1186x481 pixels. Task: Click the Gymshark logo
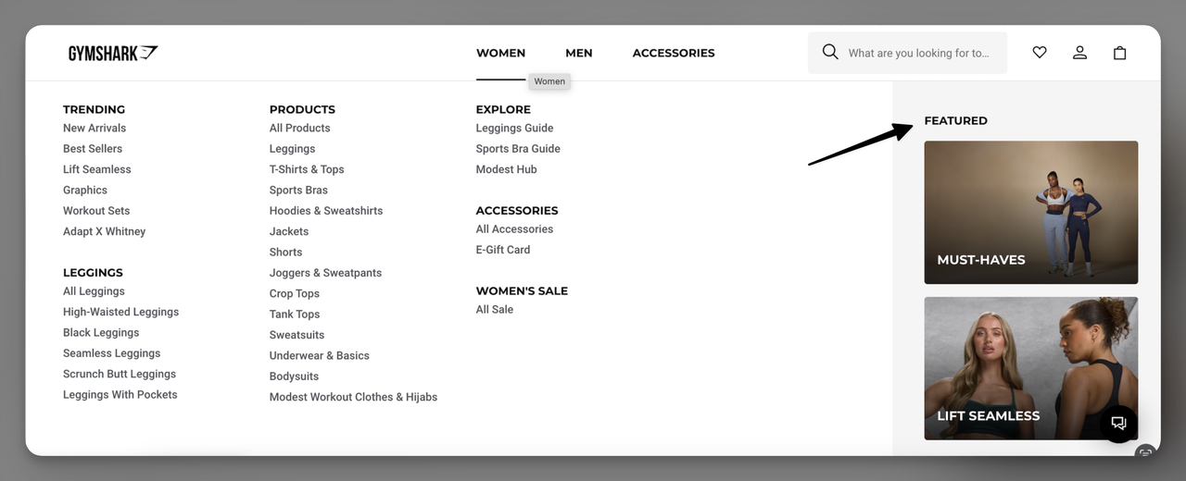(113, 53)
